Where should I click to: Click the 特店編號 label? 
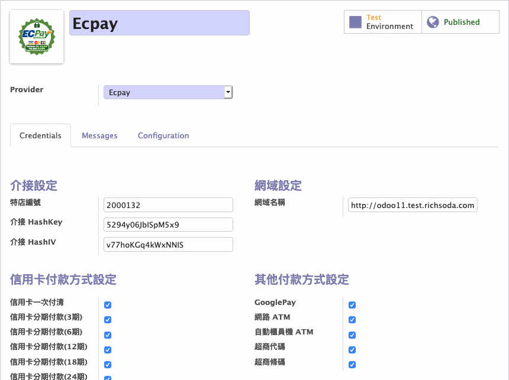(x=25, y=202)
